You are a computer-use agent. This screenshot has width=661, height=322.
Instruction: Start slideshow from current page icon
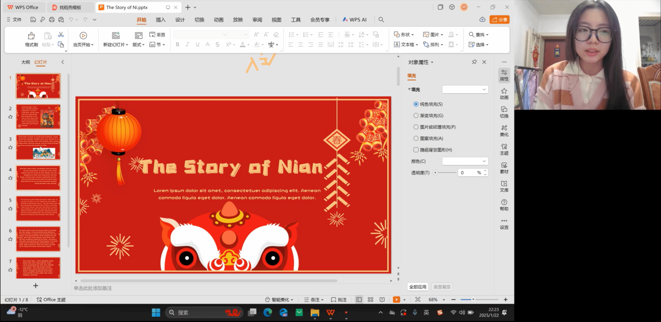click(x=83, y=36)
